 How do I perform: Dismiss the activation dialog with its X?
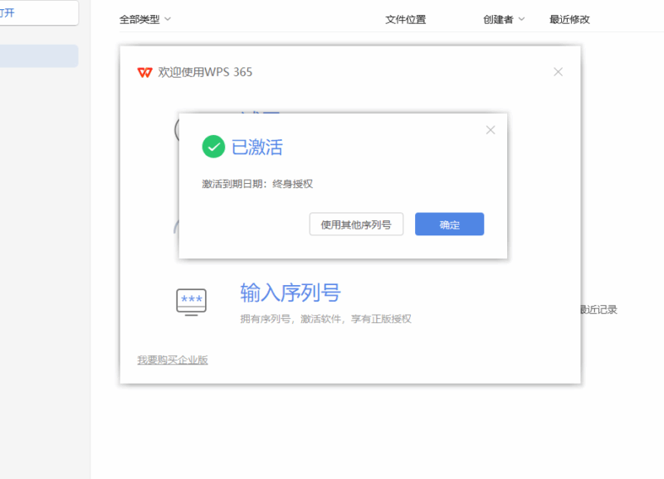pyautogui.click(x=490, y=130)
